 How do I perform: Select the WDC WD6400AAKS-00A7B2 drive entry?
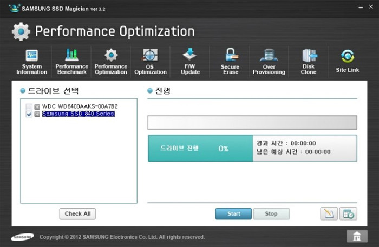coord(80,106)
